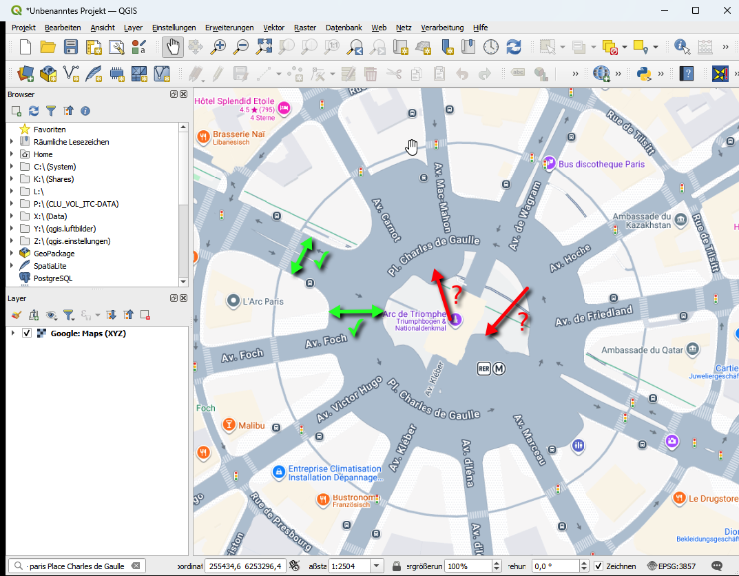Open Layer Styling panel brush icon

click(x=17, y=315)
